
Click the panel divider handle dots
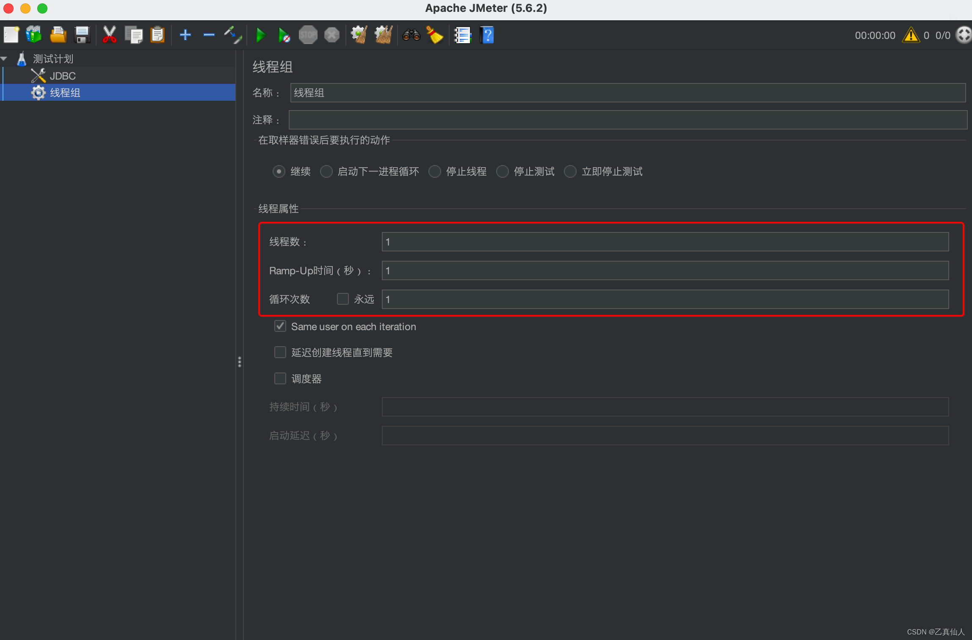click(x=240, y=361)
